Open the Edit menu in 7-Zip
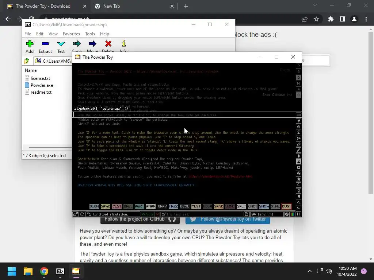374x280 pixels. [39, 34]
